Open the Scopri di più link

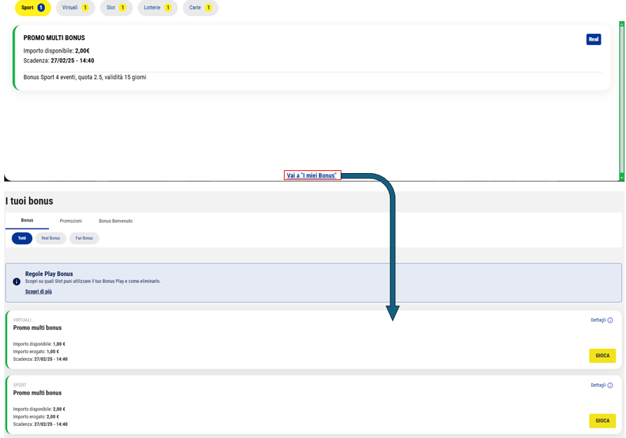click(39, 292)
